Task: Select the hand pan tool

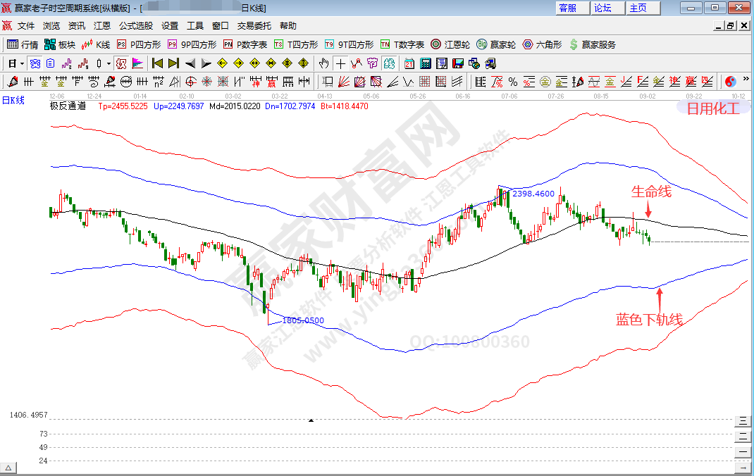Action: coord(324,63)
